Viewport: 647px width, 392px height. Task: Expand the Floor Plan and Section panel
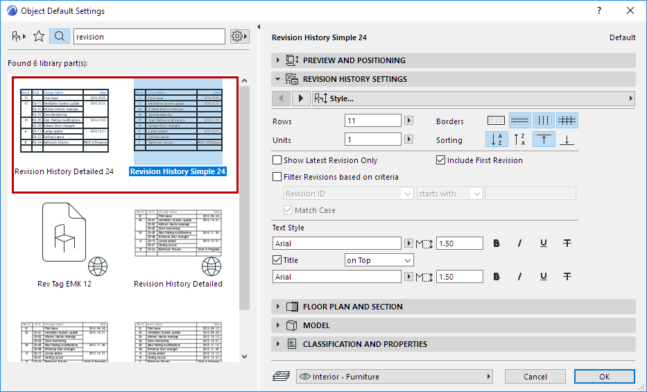[x=352, y=307]
